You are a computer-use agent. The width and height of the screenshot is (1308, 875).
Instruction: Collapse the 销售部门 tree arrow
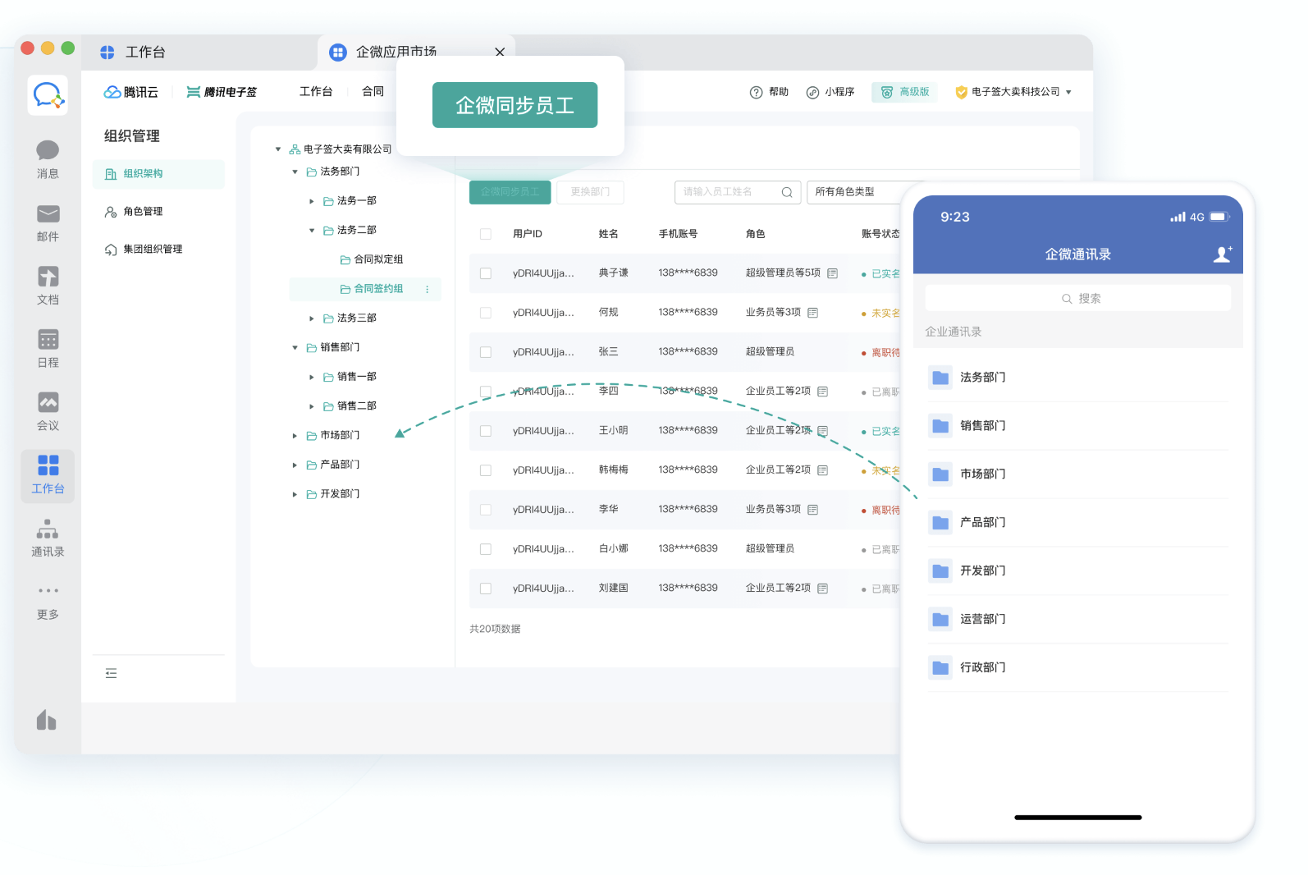[x=295, y=348]
